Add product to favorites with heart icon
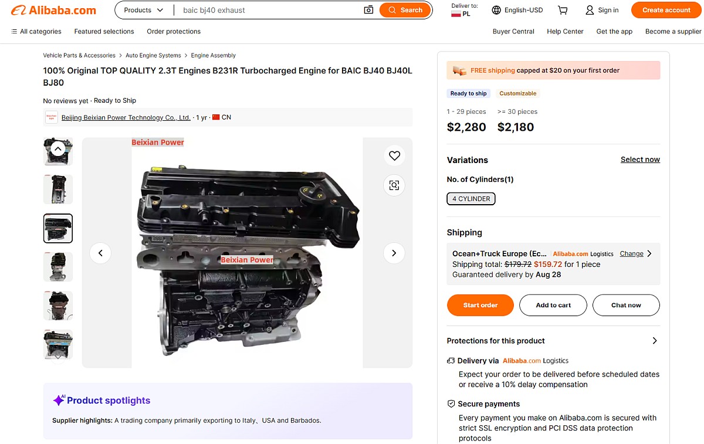The height and width of the screenshot is (444, 704). click(x=394, y=155)
